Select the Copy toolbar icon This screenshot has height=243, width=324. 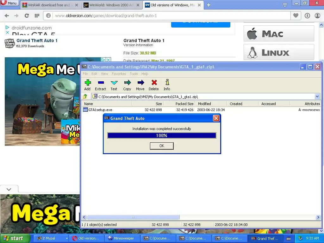click(x=127, y=85)
